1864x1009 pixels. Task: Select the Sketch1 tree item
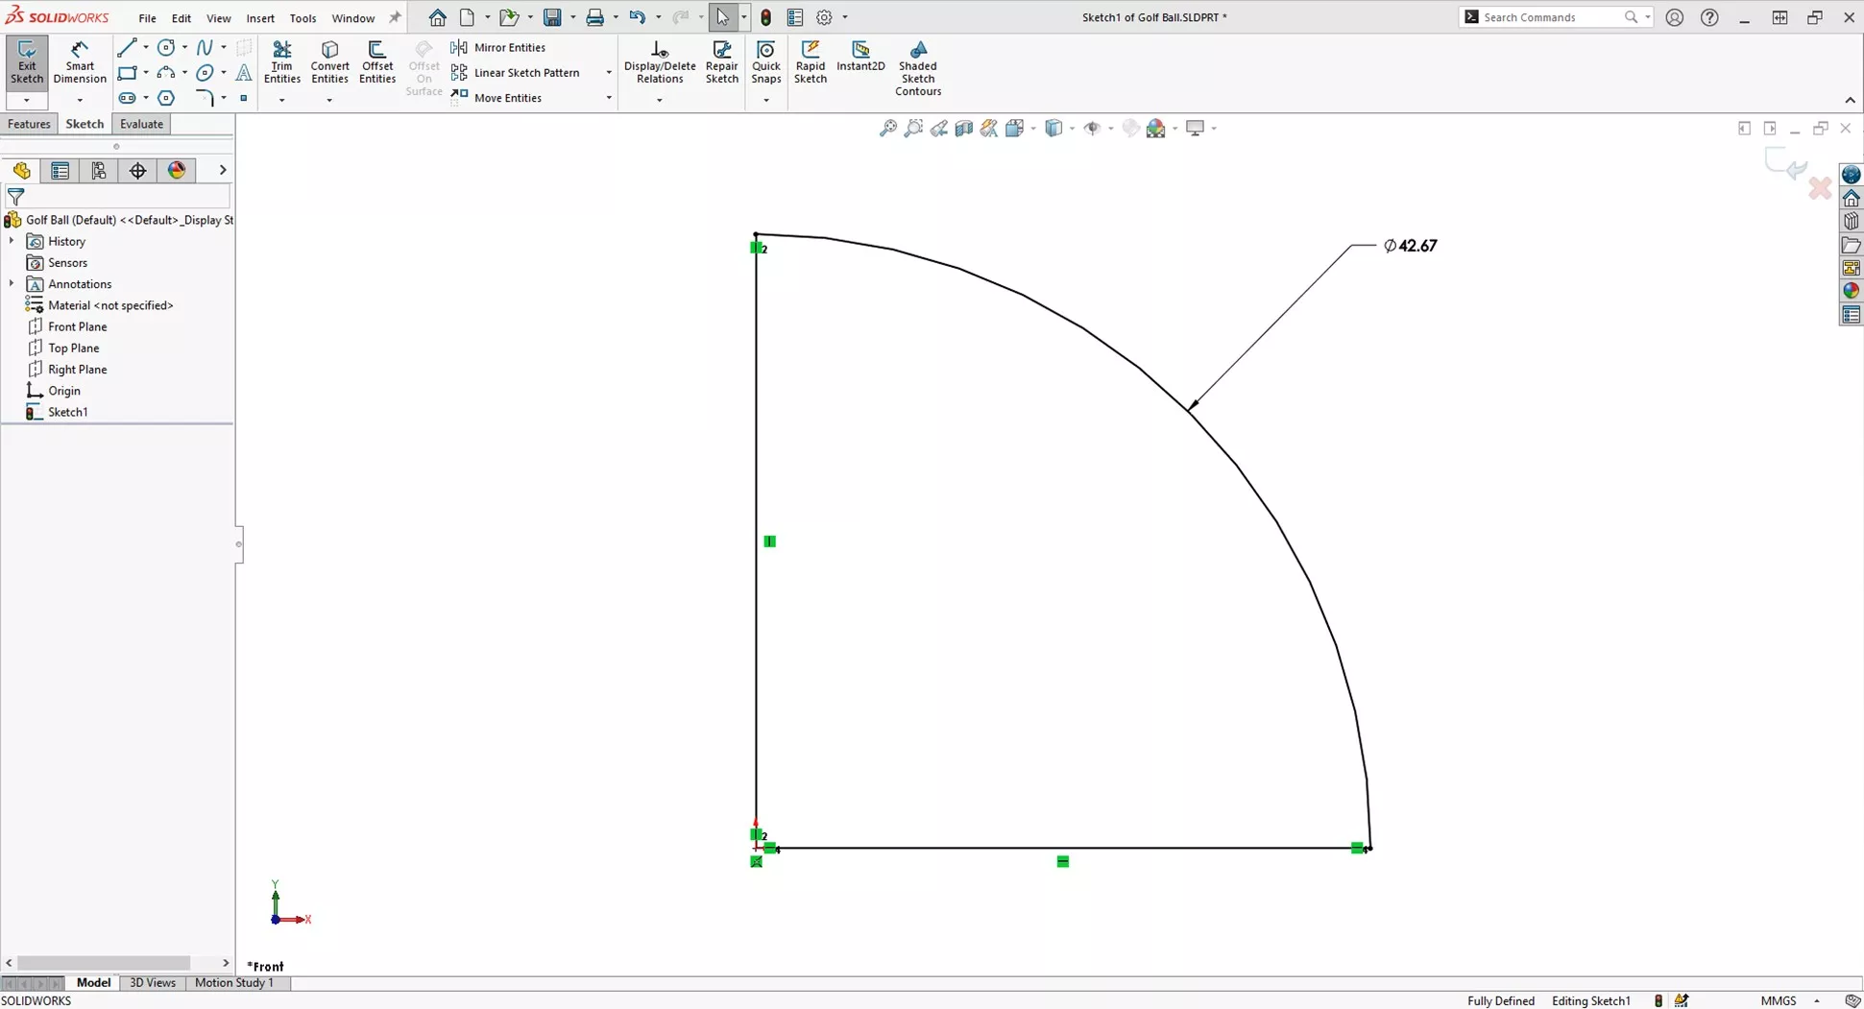pos(68,412)
